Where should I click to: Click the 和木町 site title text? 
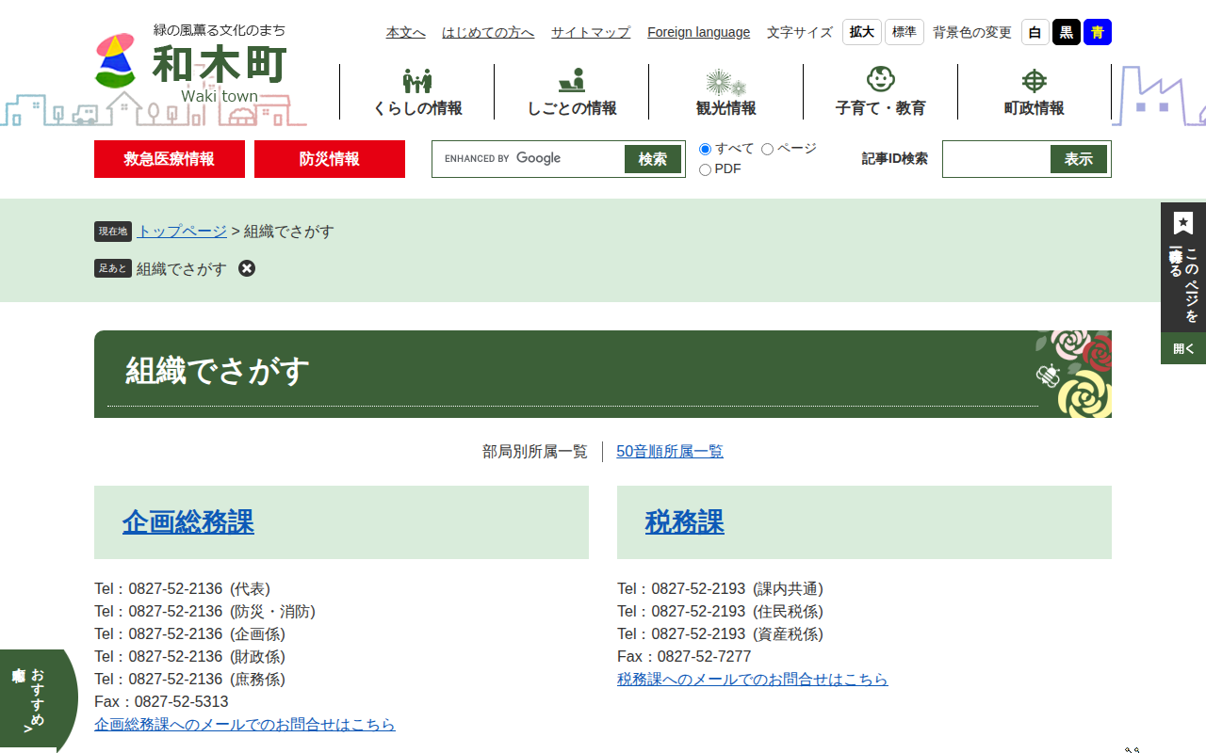[x=220, y=64]
